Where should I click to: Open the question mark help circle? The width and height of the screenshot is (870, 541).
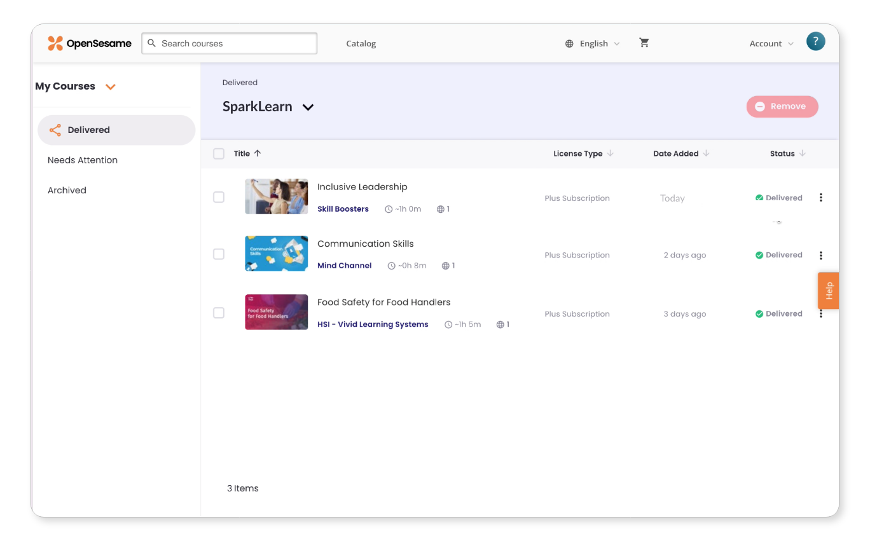tap(815, 41)
